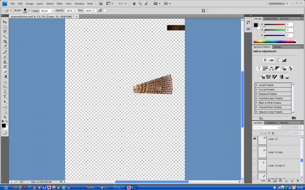Screen dimensions: 305x190
Task: Click the Quick Mask mode button
Action: 5,133
